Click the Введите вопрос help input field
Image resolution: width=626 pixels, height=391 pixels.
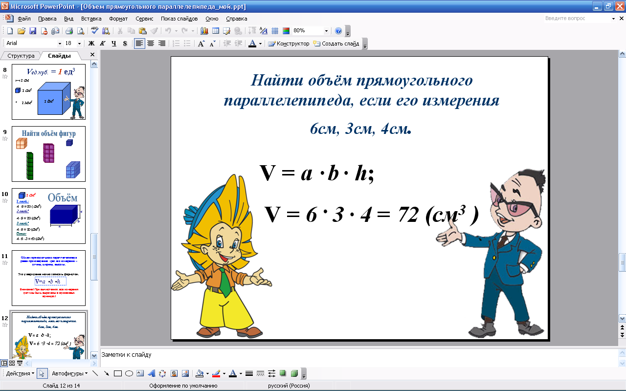[577, 18]
